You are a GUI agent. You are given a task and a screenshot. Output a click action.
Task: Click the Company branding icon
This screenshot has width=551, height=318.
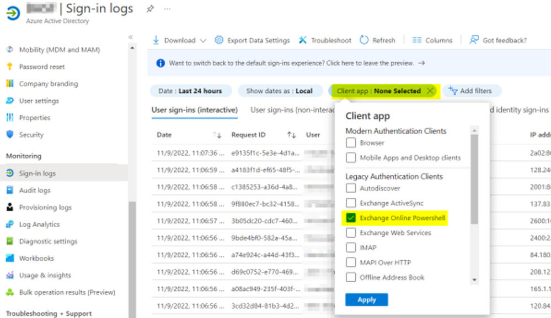(10, 84)
